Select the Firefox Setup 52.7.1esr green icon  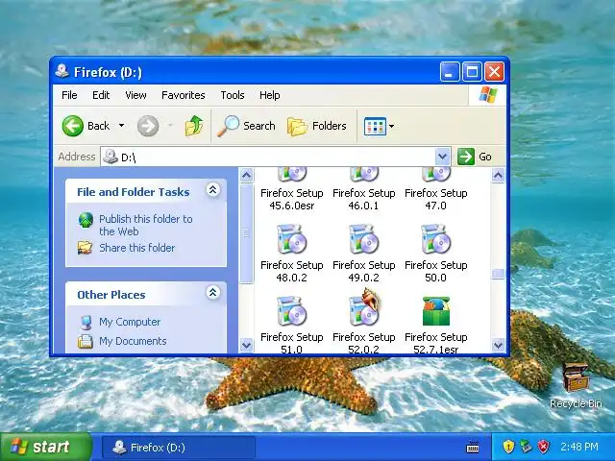(435, 311)
